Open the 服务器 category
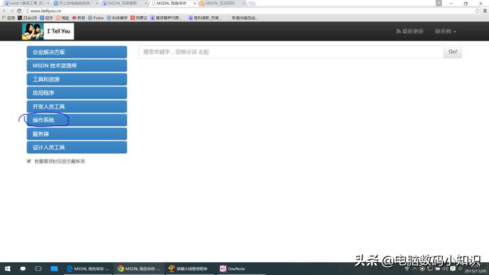 coord(77,134)
